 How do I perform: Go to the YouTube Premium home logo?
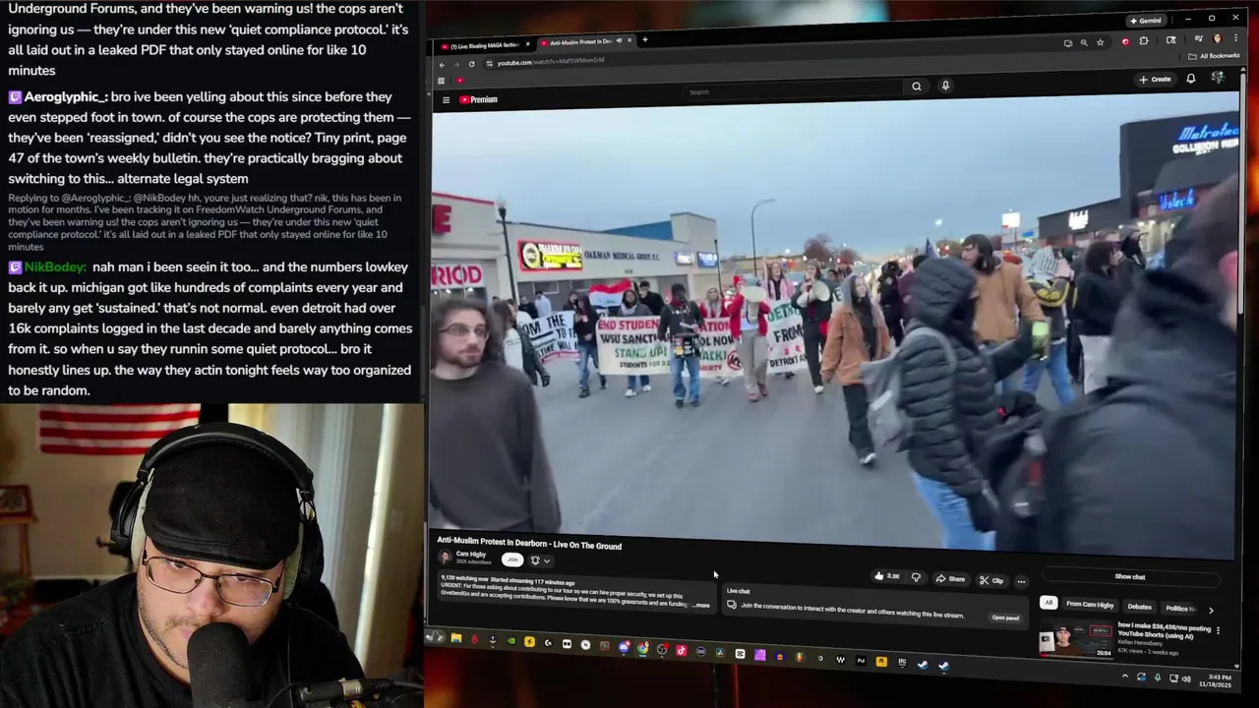point(478,99)
